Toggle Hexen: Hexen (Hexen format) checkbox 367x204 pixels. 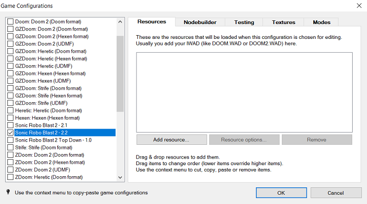(10, 118)
